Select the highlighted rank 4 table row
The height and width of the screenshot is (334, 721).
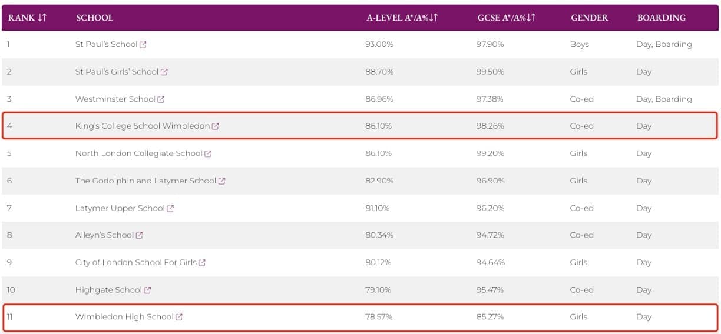(x=360, y=126)
